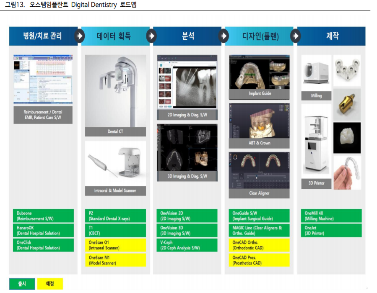
Task: Click the yellow 예정 legend swatch
Action: coord(50,284)
